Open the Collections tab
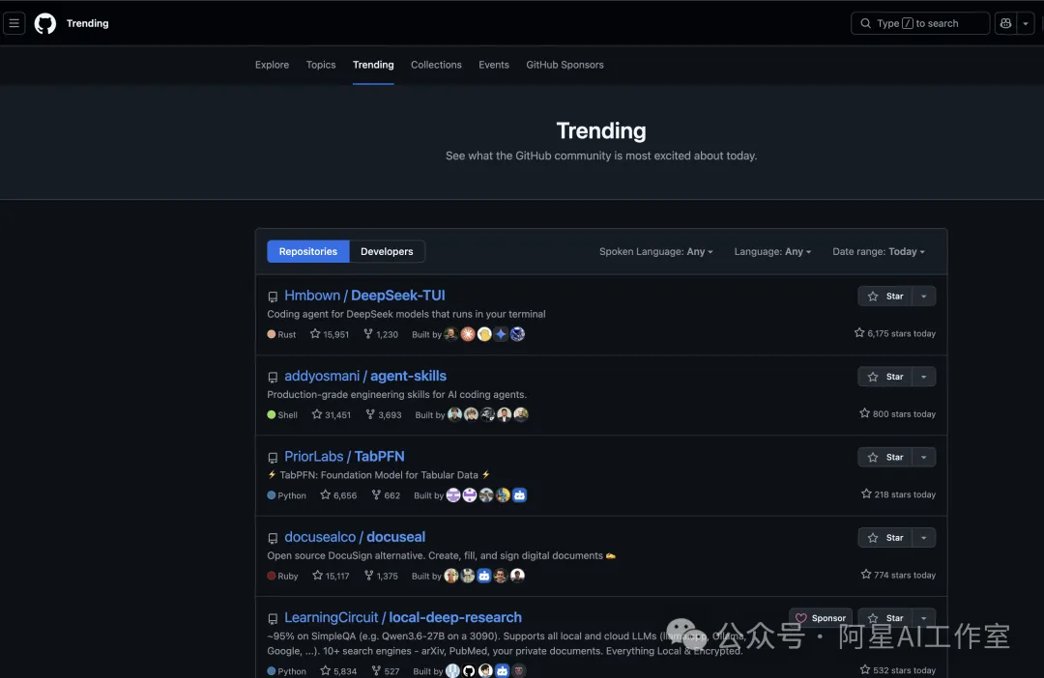This screenshot has width=1044, height=678. (436, 65)
